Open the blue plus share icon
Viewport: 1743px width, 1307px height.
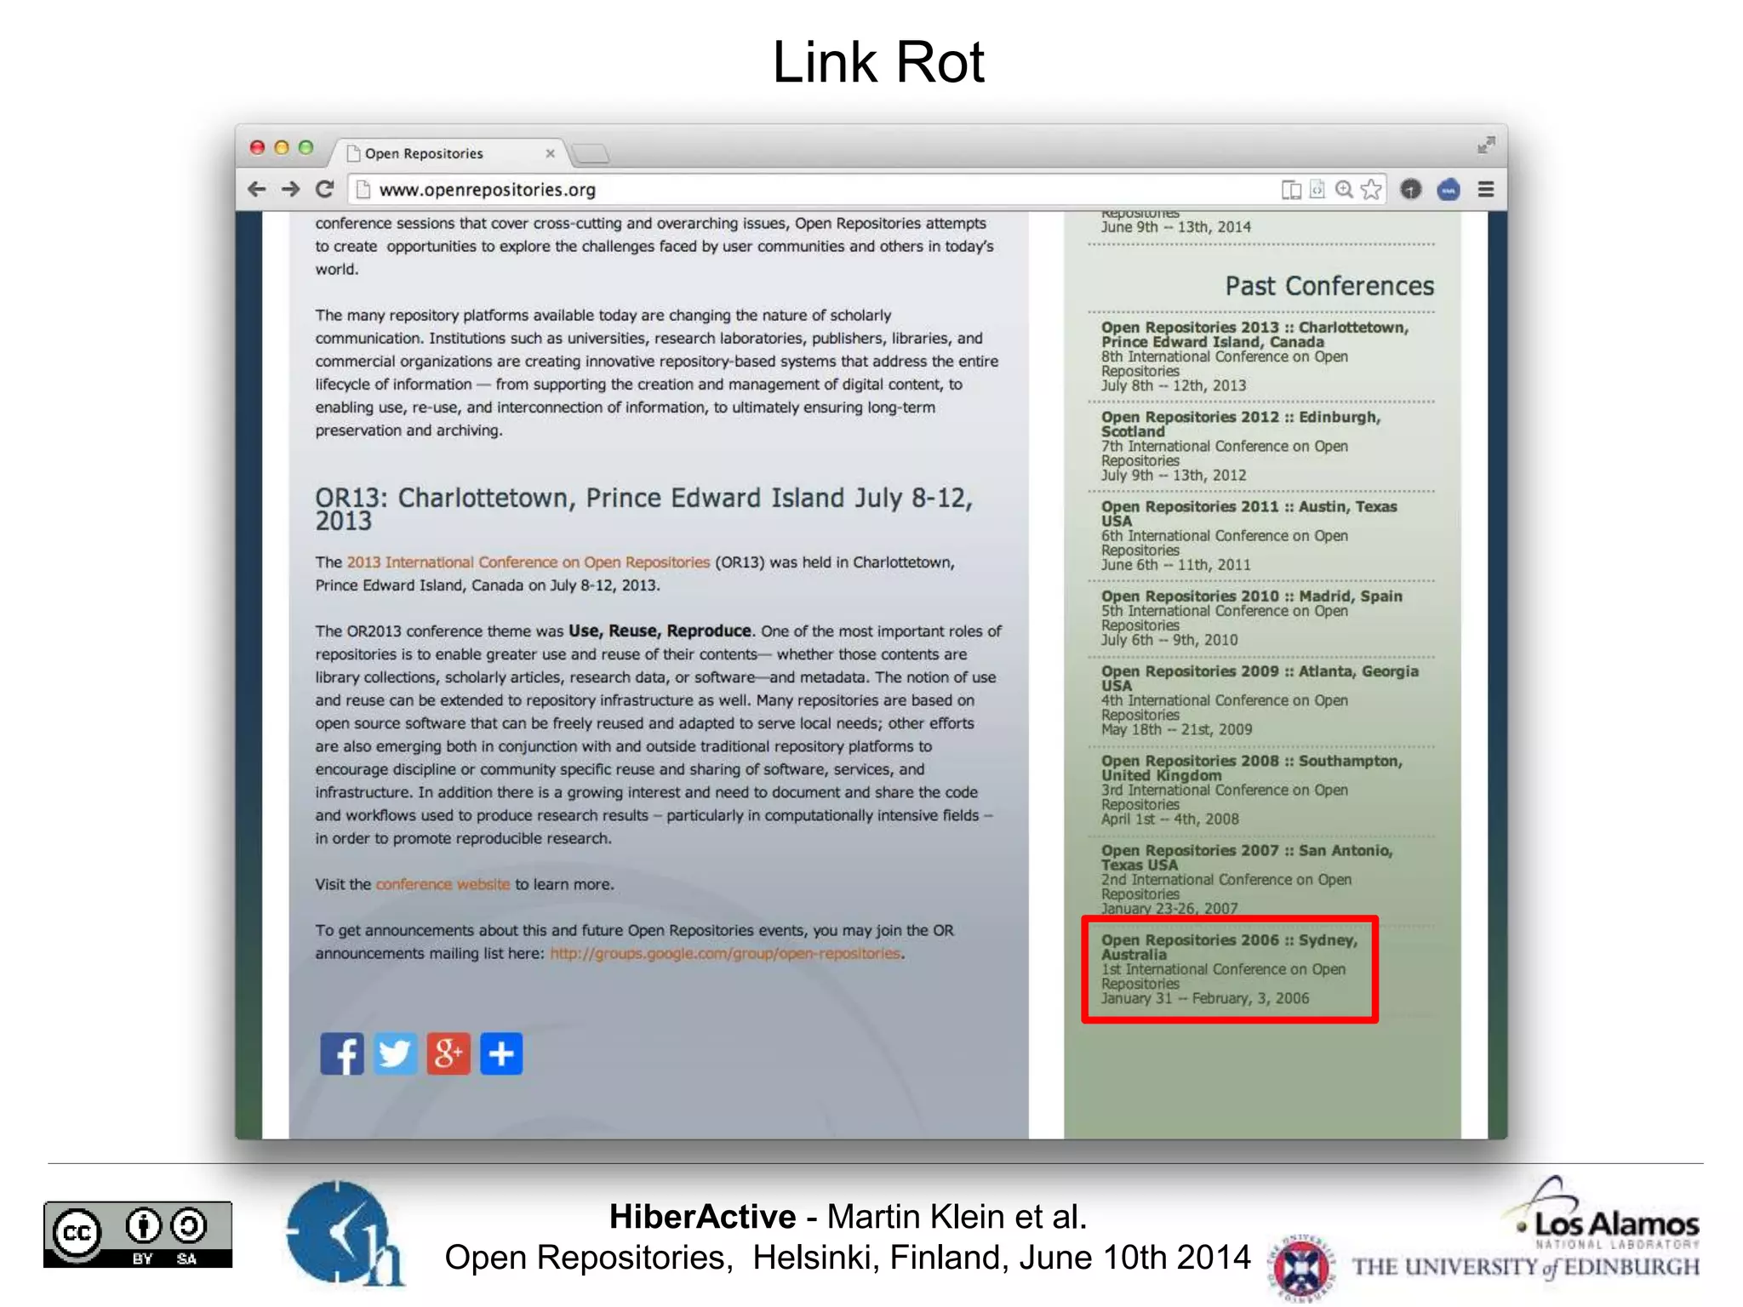pyautogui.click(x=501, y=1053)
